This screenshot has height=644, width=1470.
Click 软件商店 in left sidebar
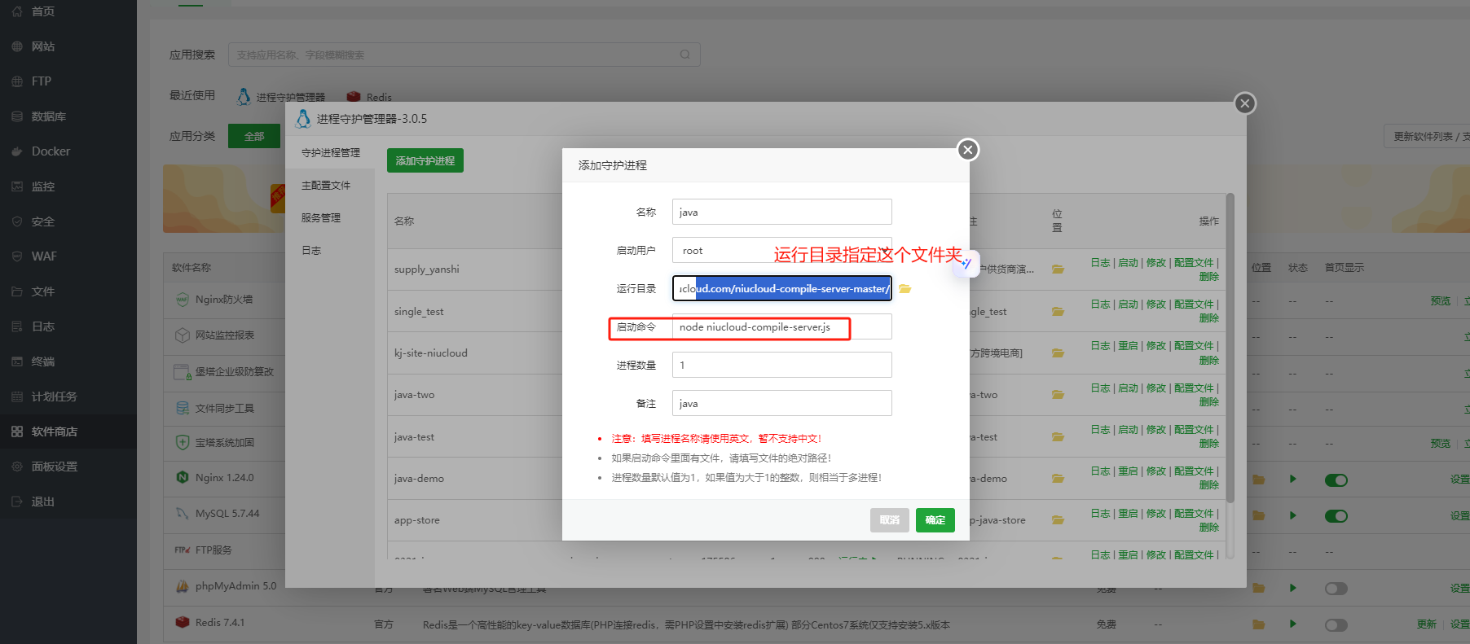[x=54, y=432]
